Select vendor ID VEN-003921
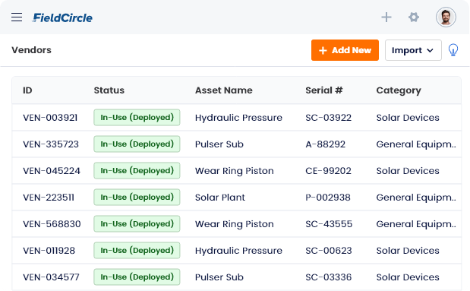Viewport: 470px width, 291px height. click(50, 118)
